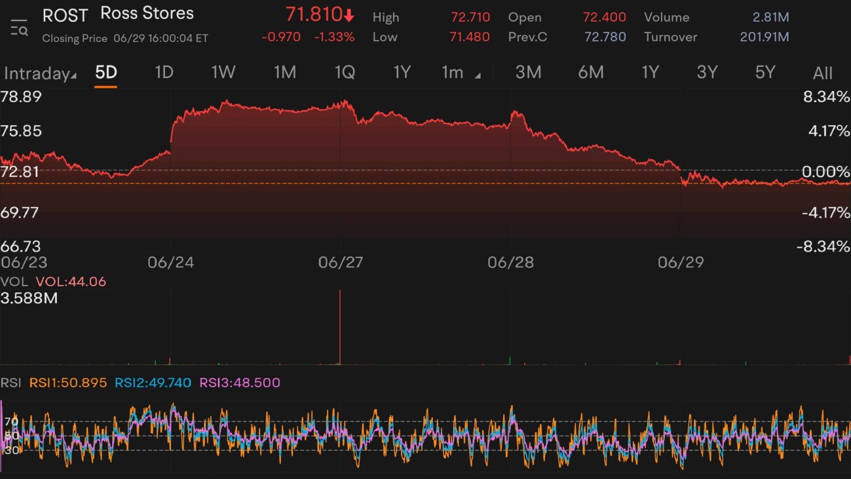
Task: Select the 5D tab
Action: (x=106, y=72)
